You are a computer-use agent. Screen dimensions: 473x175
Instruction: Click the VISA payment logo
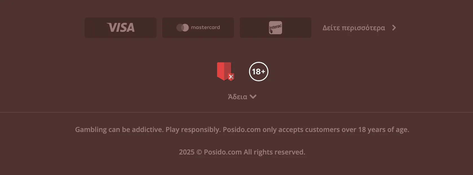[x=120, y=27]
